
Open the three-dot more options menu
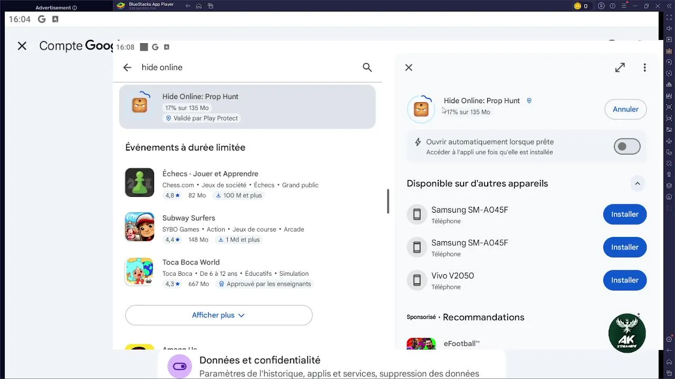pyautogui.click(x=644, y=67)
